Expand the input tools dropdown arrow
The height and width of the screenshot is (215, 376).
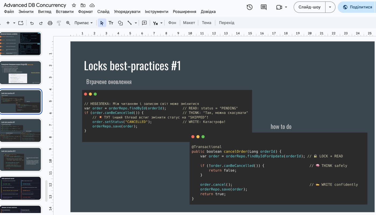coord(161,23)
